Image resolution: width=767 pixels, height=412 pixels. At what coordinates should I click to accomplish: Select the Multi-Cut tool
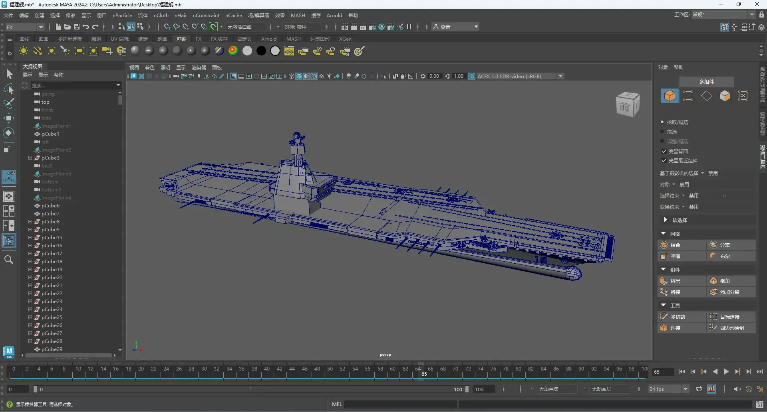point(682,317)
